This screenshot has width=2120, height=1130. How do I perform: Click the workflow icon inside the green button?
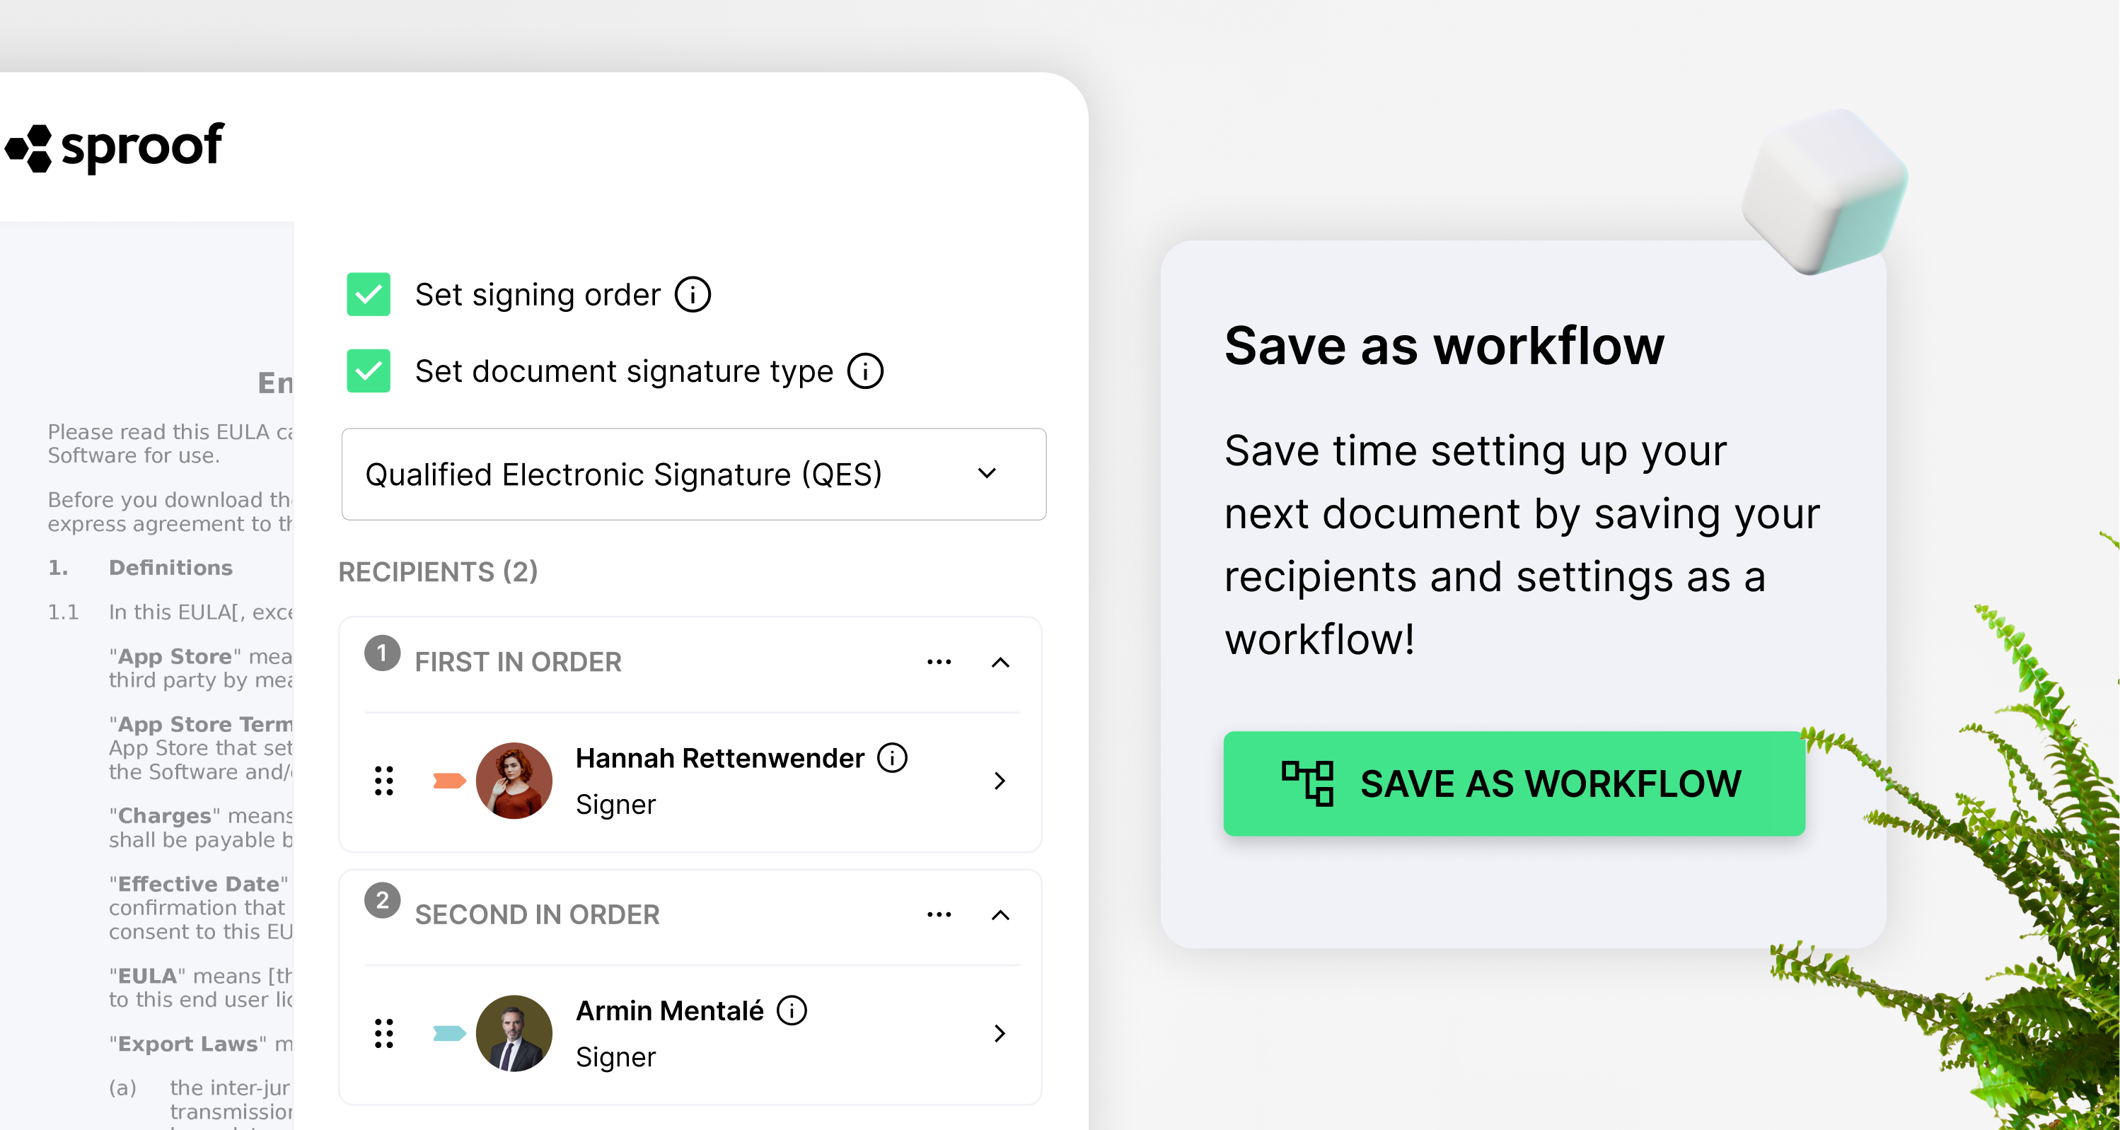click(x=1307, y=784)
